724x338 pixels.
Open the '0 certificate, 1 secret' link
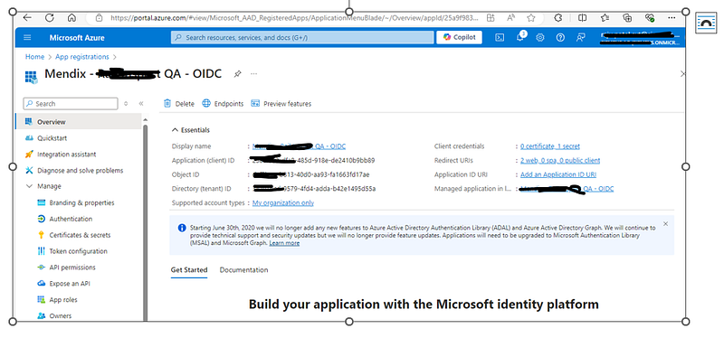pos(550,146)
